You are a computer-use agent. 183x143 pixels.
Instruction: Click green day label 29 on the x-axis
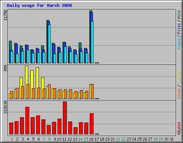pos(161,139)
